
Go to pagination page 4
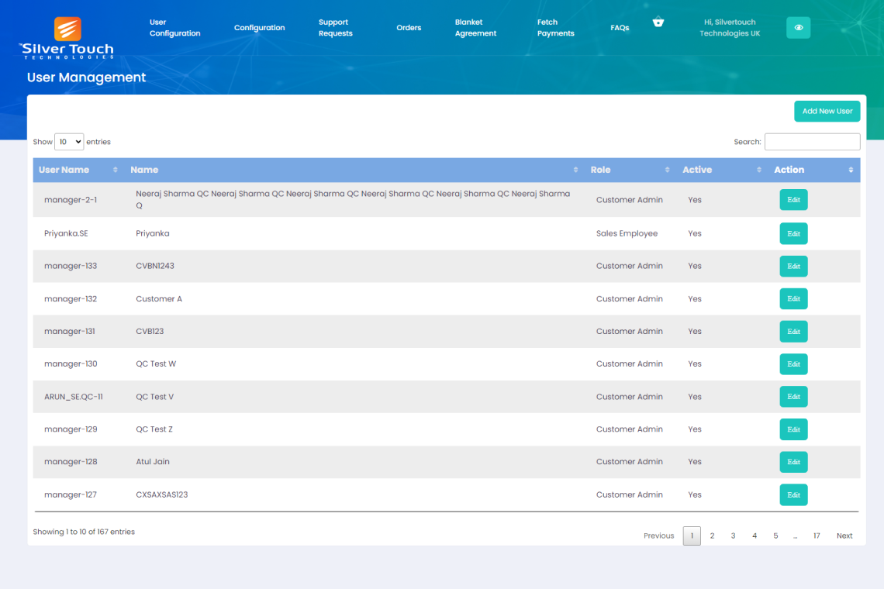click(755, 536)
